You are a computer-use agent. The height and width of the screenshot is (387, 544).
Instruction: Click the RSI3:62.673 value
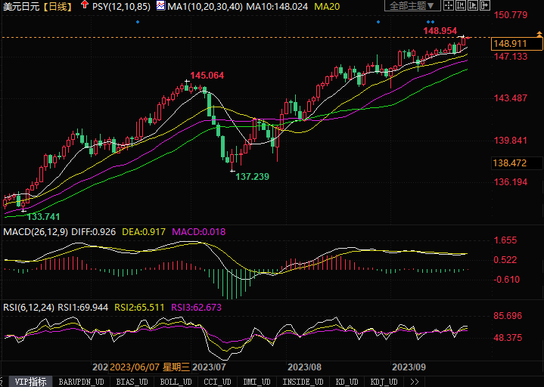click(197, 308)
